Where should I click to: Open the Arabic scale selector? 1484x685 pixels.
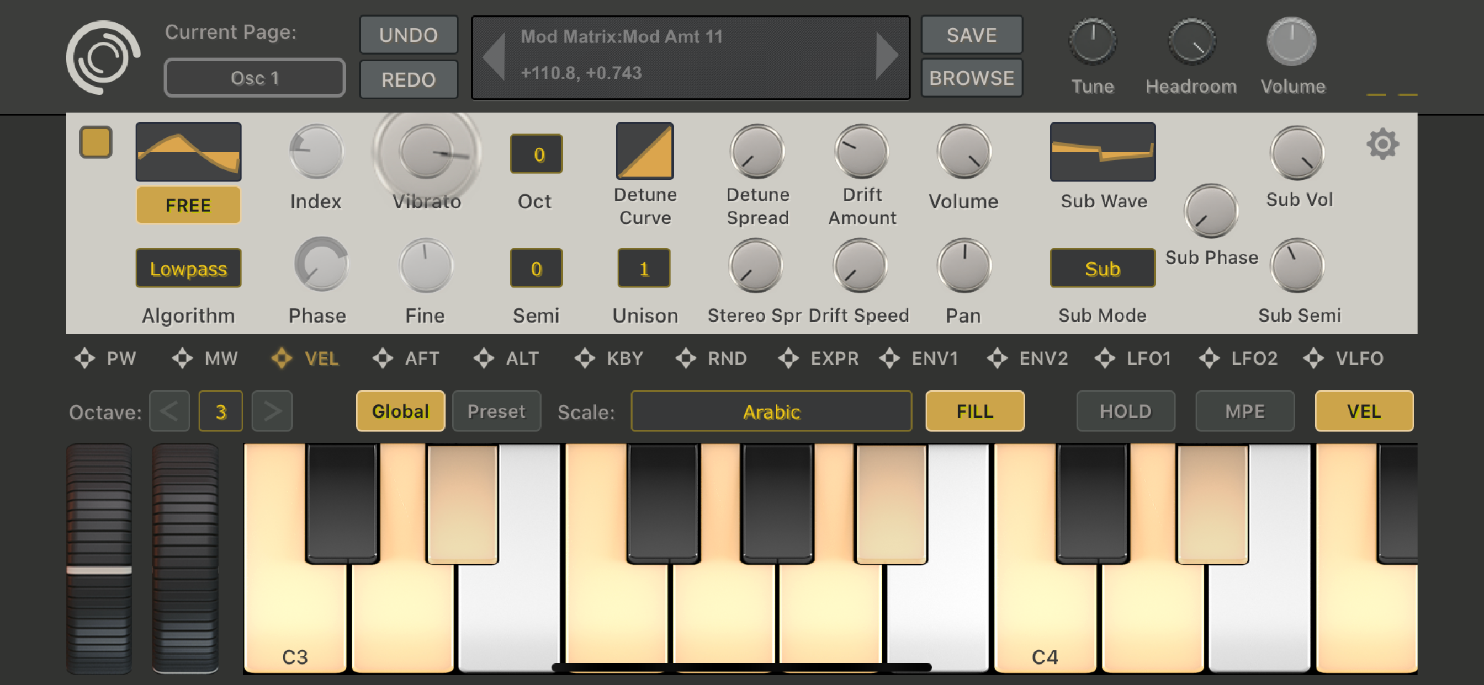(771, 411)
